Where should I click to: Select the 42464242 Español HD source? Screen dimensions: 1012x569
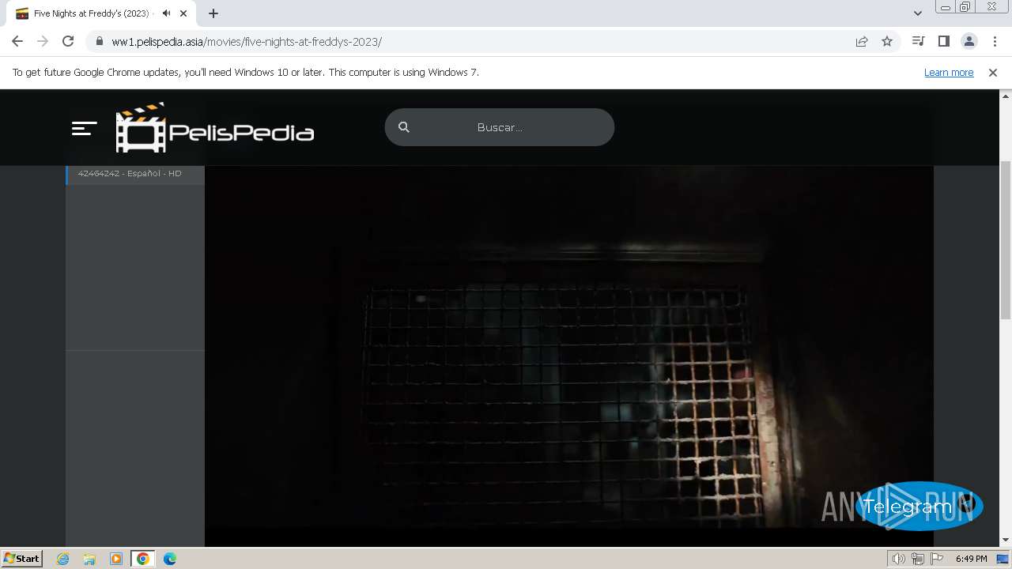pyautogui.click(x=135, y=174)
